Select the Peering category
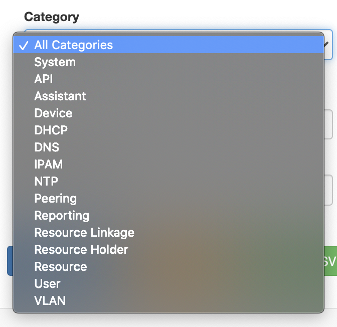The image size is (337, 327). [55, 199]
